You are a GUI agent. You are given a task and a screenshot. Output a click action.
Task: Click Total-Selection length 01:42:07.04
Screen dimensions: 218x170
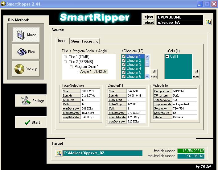90,95
